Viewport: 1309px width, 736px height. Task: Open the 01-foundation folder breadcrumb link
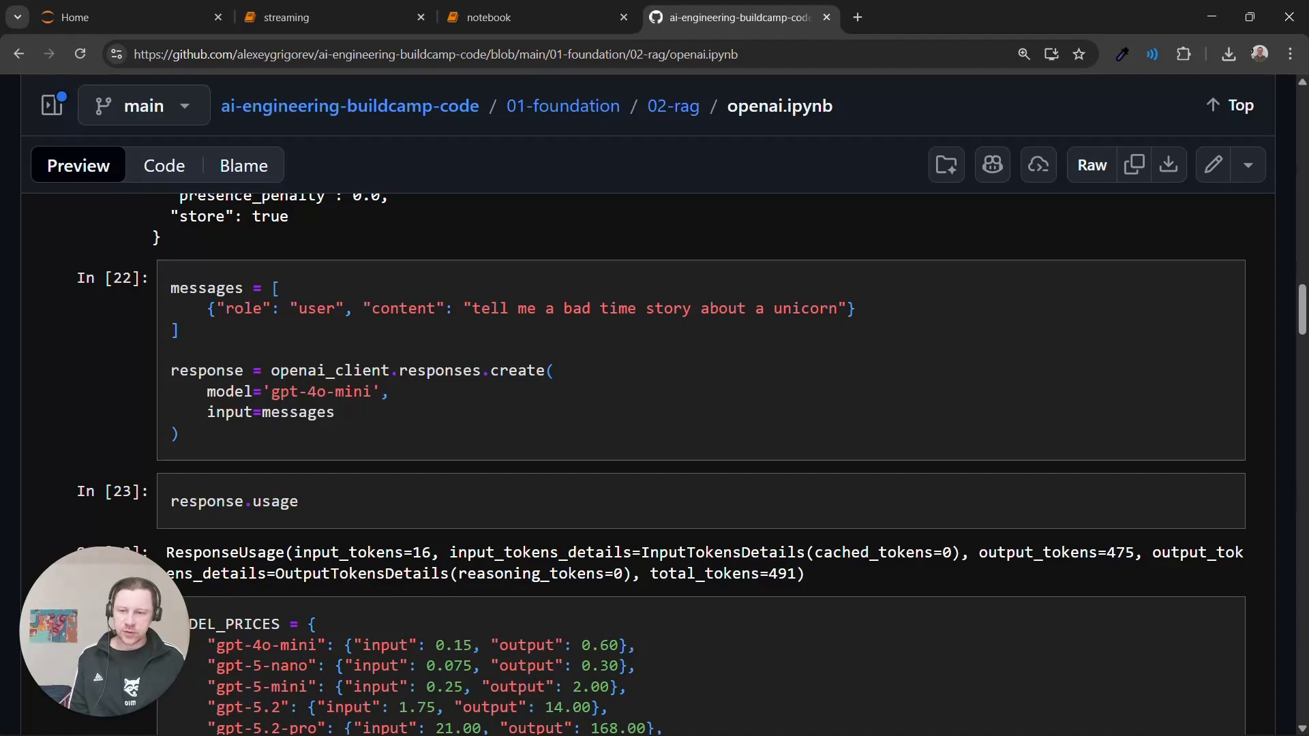(x=563, y=106)
